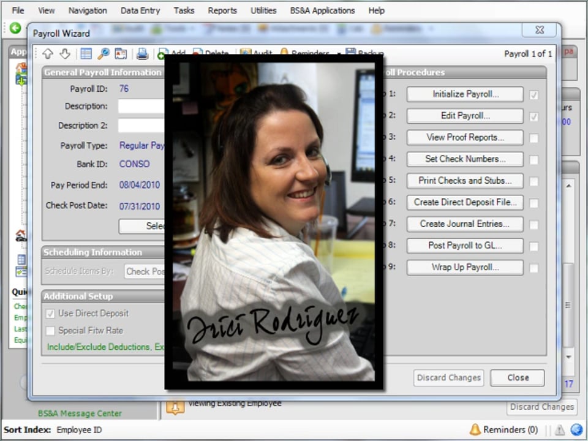Enable the Special Fitw Rate checkbox
Image resolution: width=588 pixels, height=441 pixels.
click(x=50, y=331)
